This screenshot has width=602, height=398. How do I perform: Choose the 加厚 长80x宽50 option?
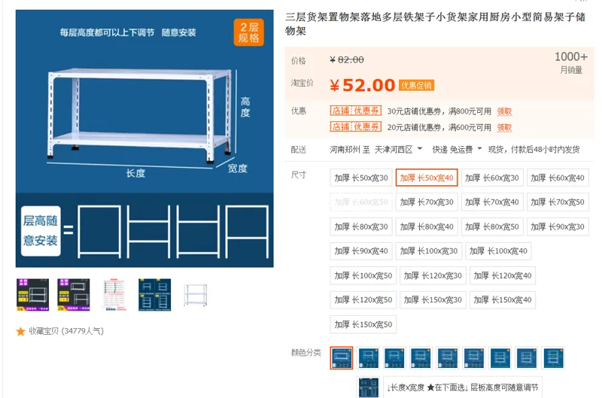coord(492,226)
